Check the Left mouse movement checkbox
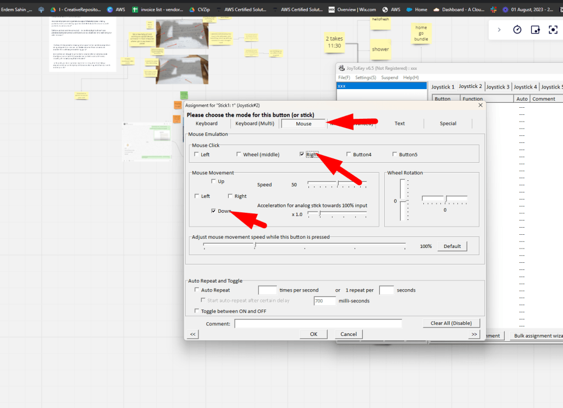 (x=196, y=196)
